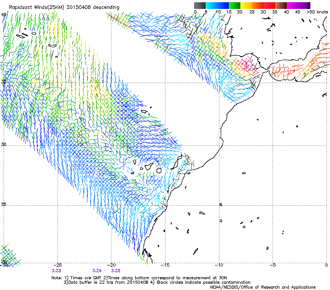This screenshot has height=290, width=330.
Task: Click the "NOAA/NESDIS/Office of Research and Applications" credit
Action: (263, 287)
